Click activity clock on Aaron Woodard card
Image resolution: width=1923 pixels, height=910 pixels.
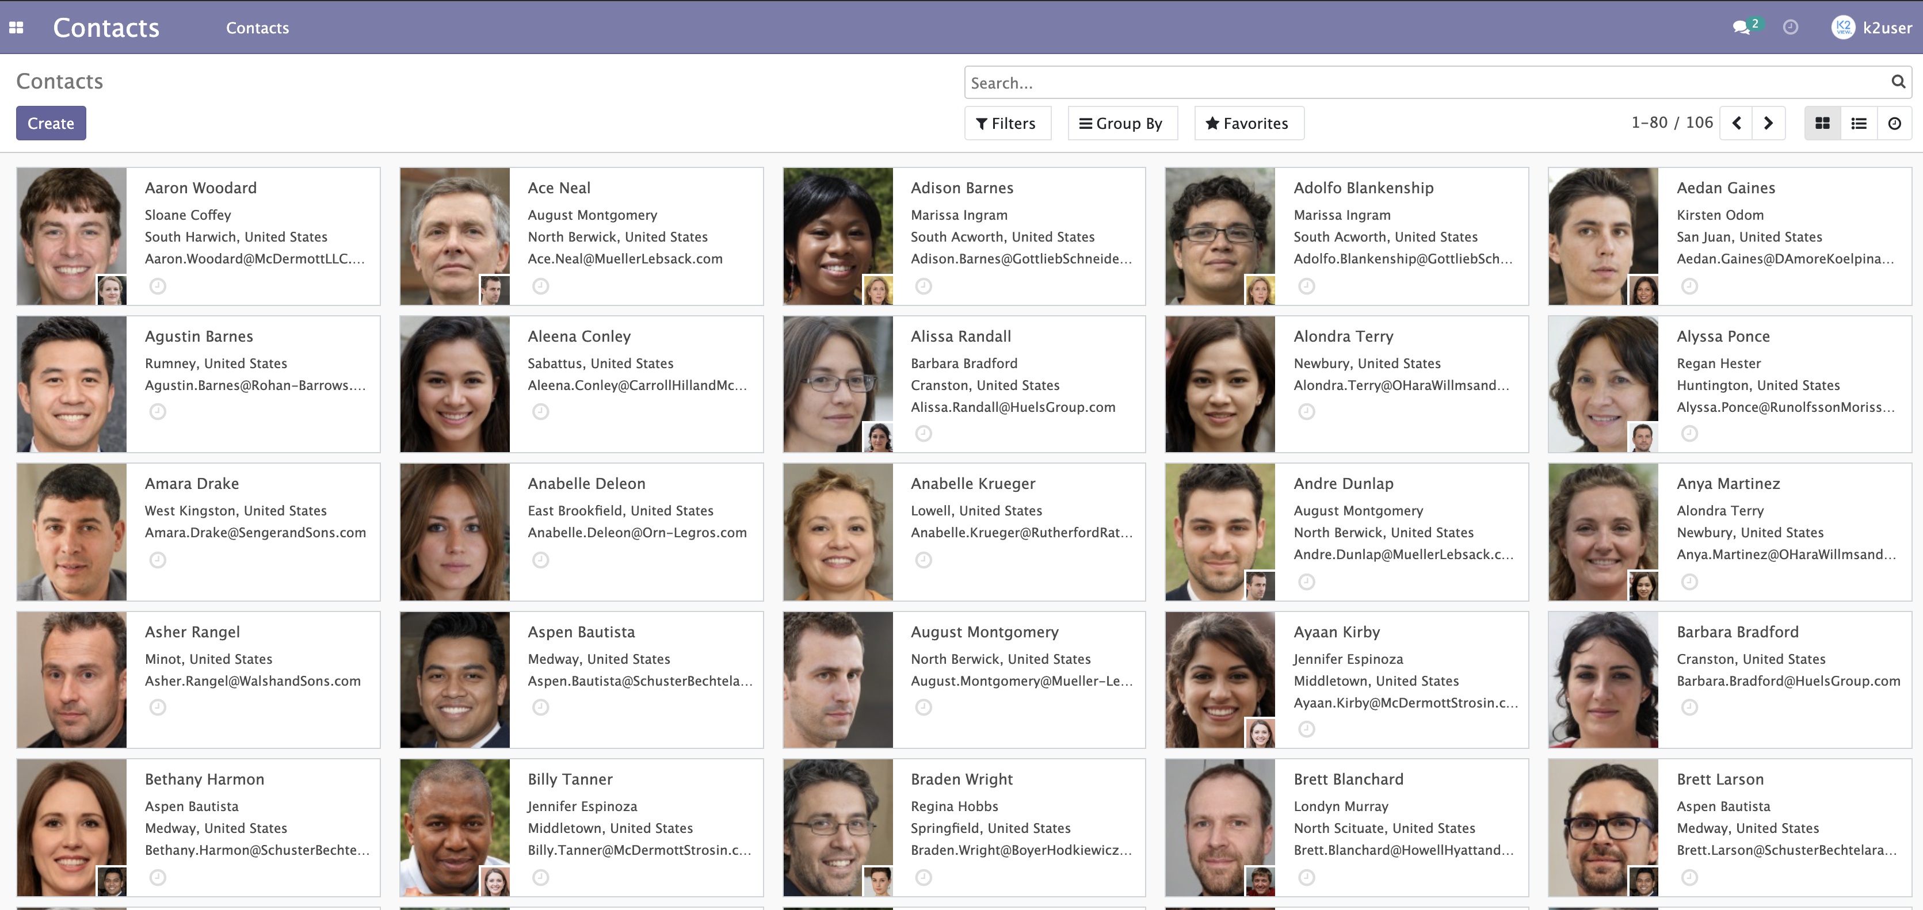coord(158,286)
